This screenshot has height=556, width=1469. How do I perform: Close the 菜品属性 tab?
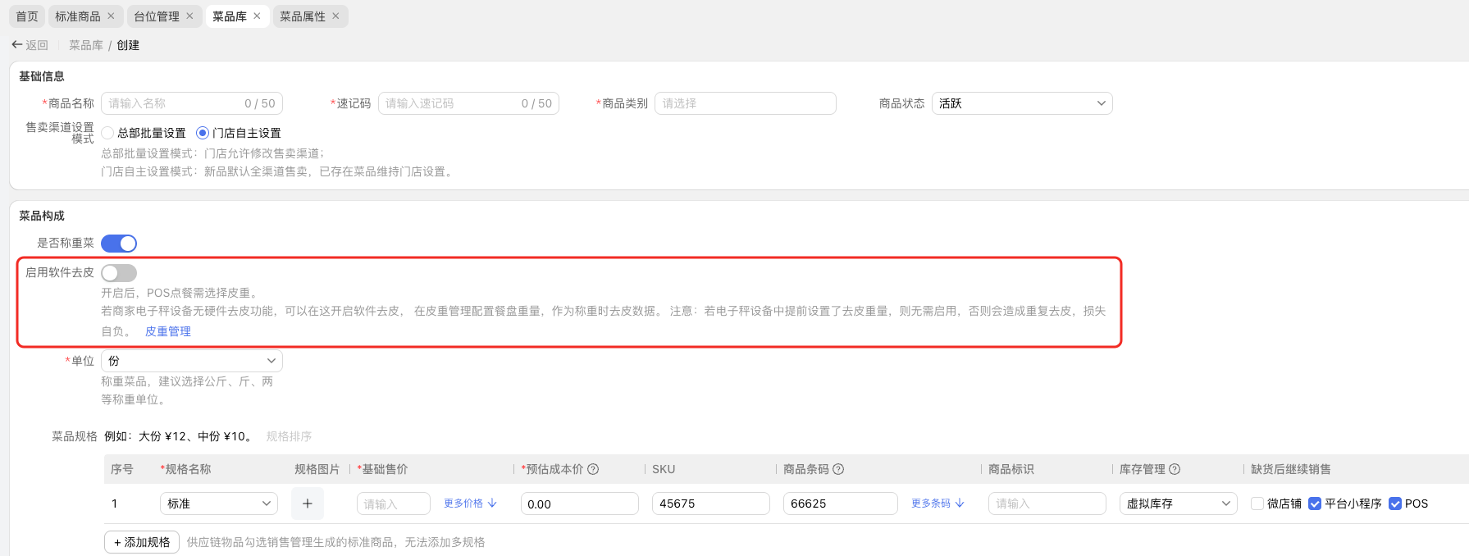pos(335,16)
